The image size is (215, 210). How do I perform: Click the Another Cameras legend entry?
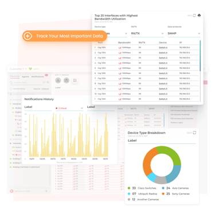(143, 200)
